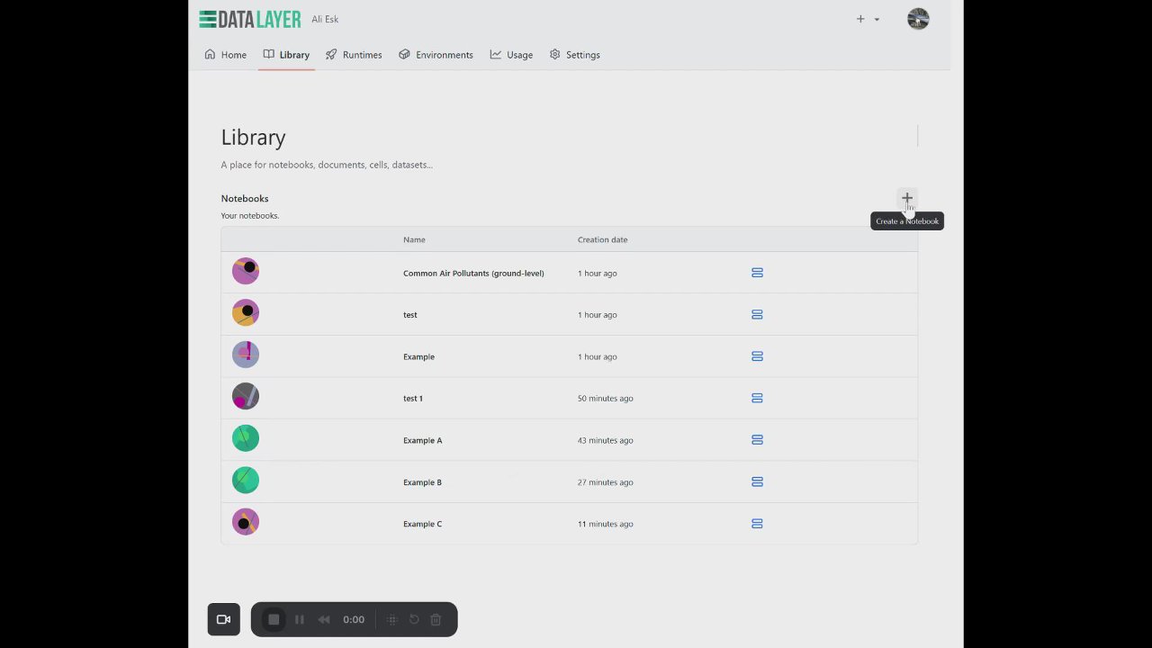Open the user avatar in header
The height and width of the screenshot is (648, 1152).
click(x=918, y=19)
